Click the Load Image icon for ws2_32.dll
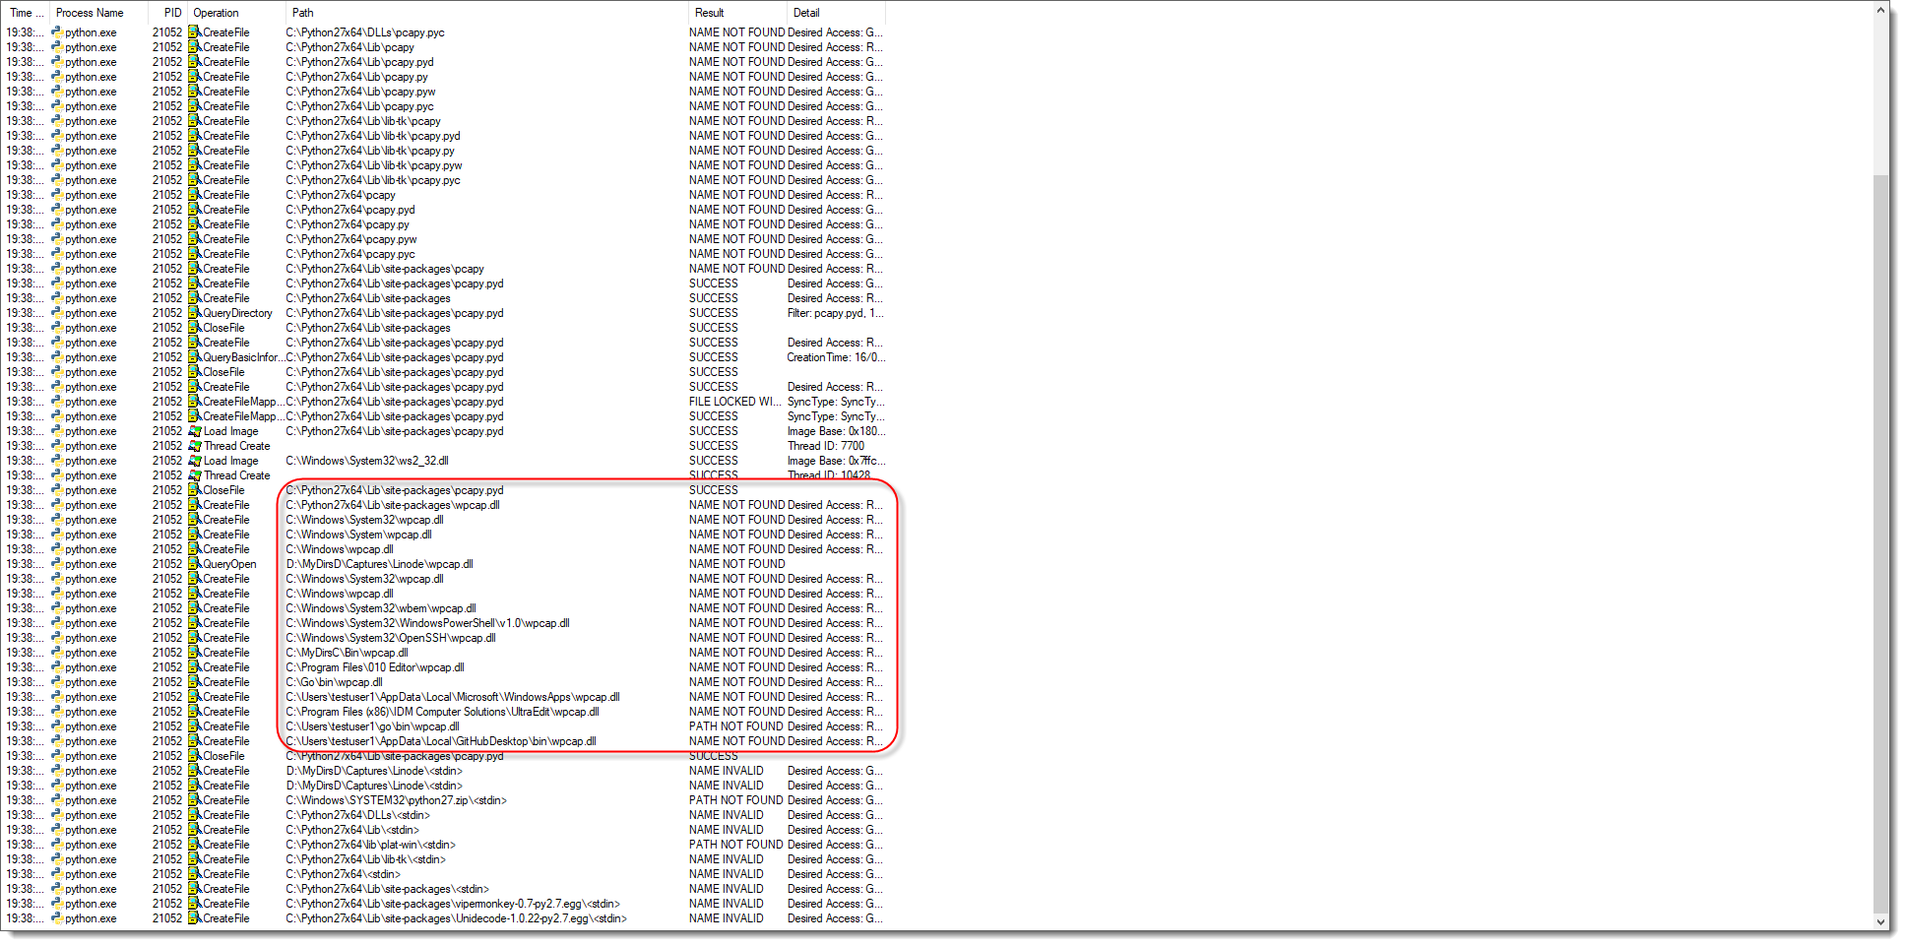Image resolution: width=1905 pixels, height=946 pixels. tap(193, 461)
